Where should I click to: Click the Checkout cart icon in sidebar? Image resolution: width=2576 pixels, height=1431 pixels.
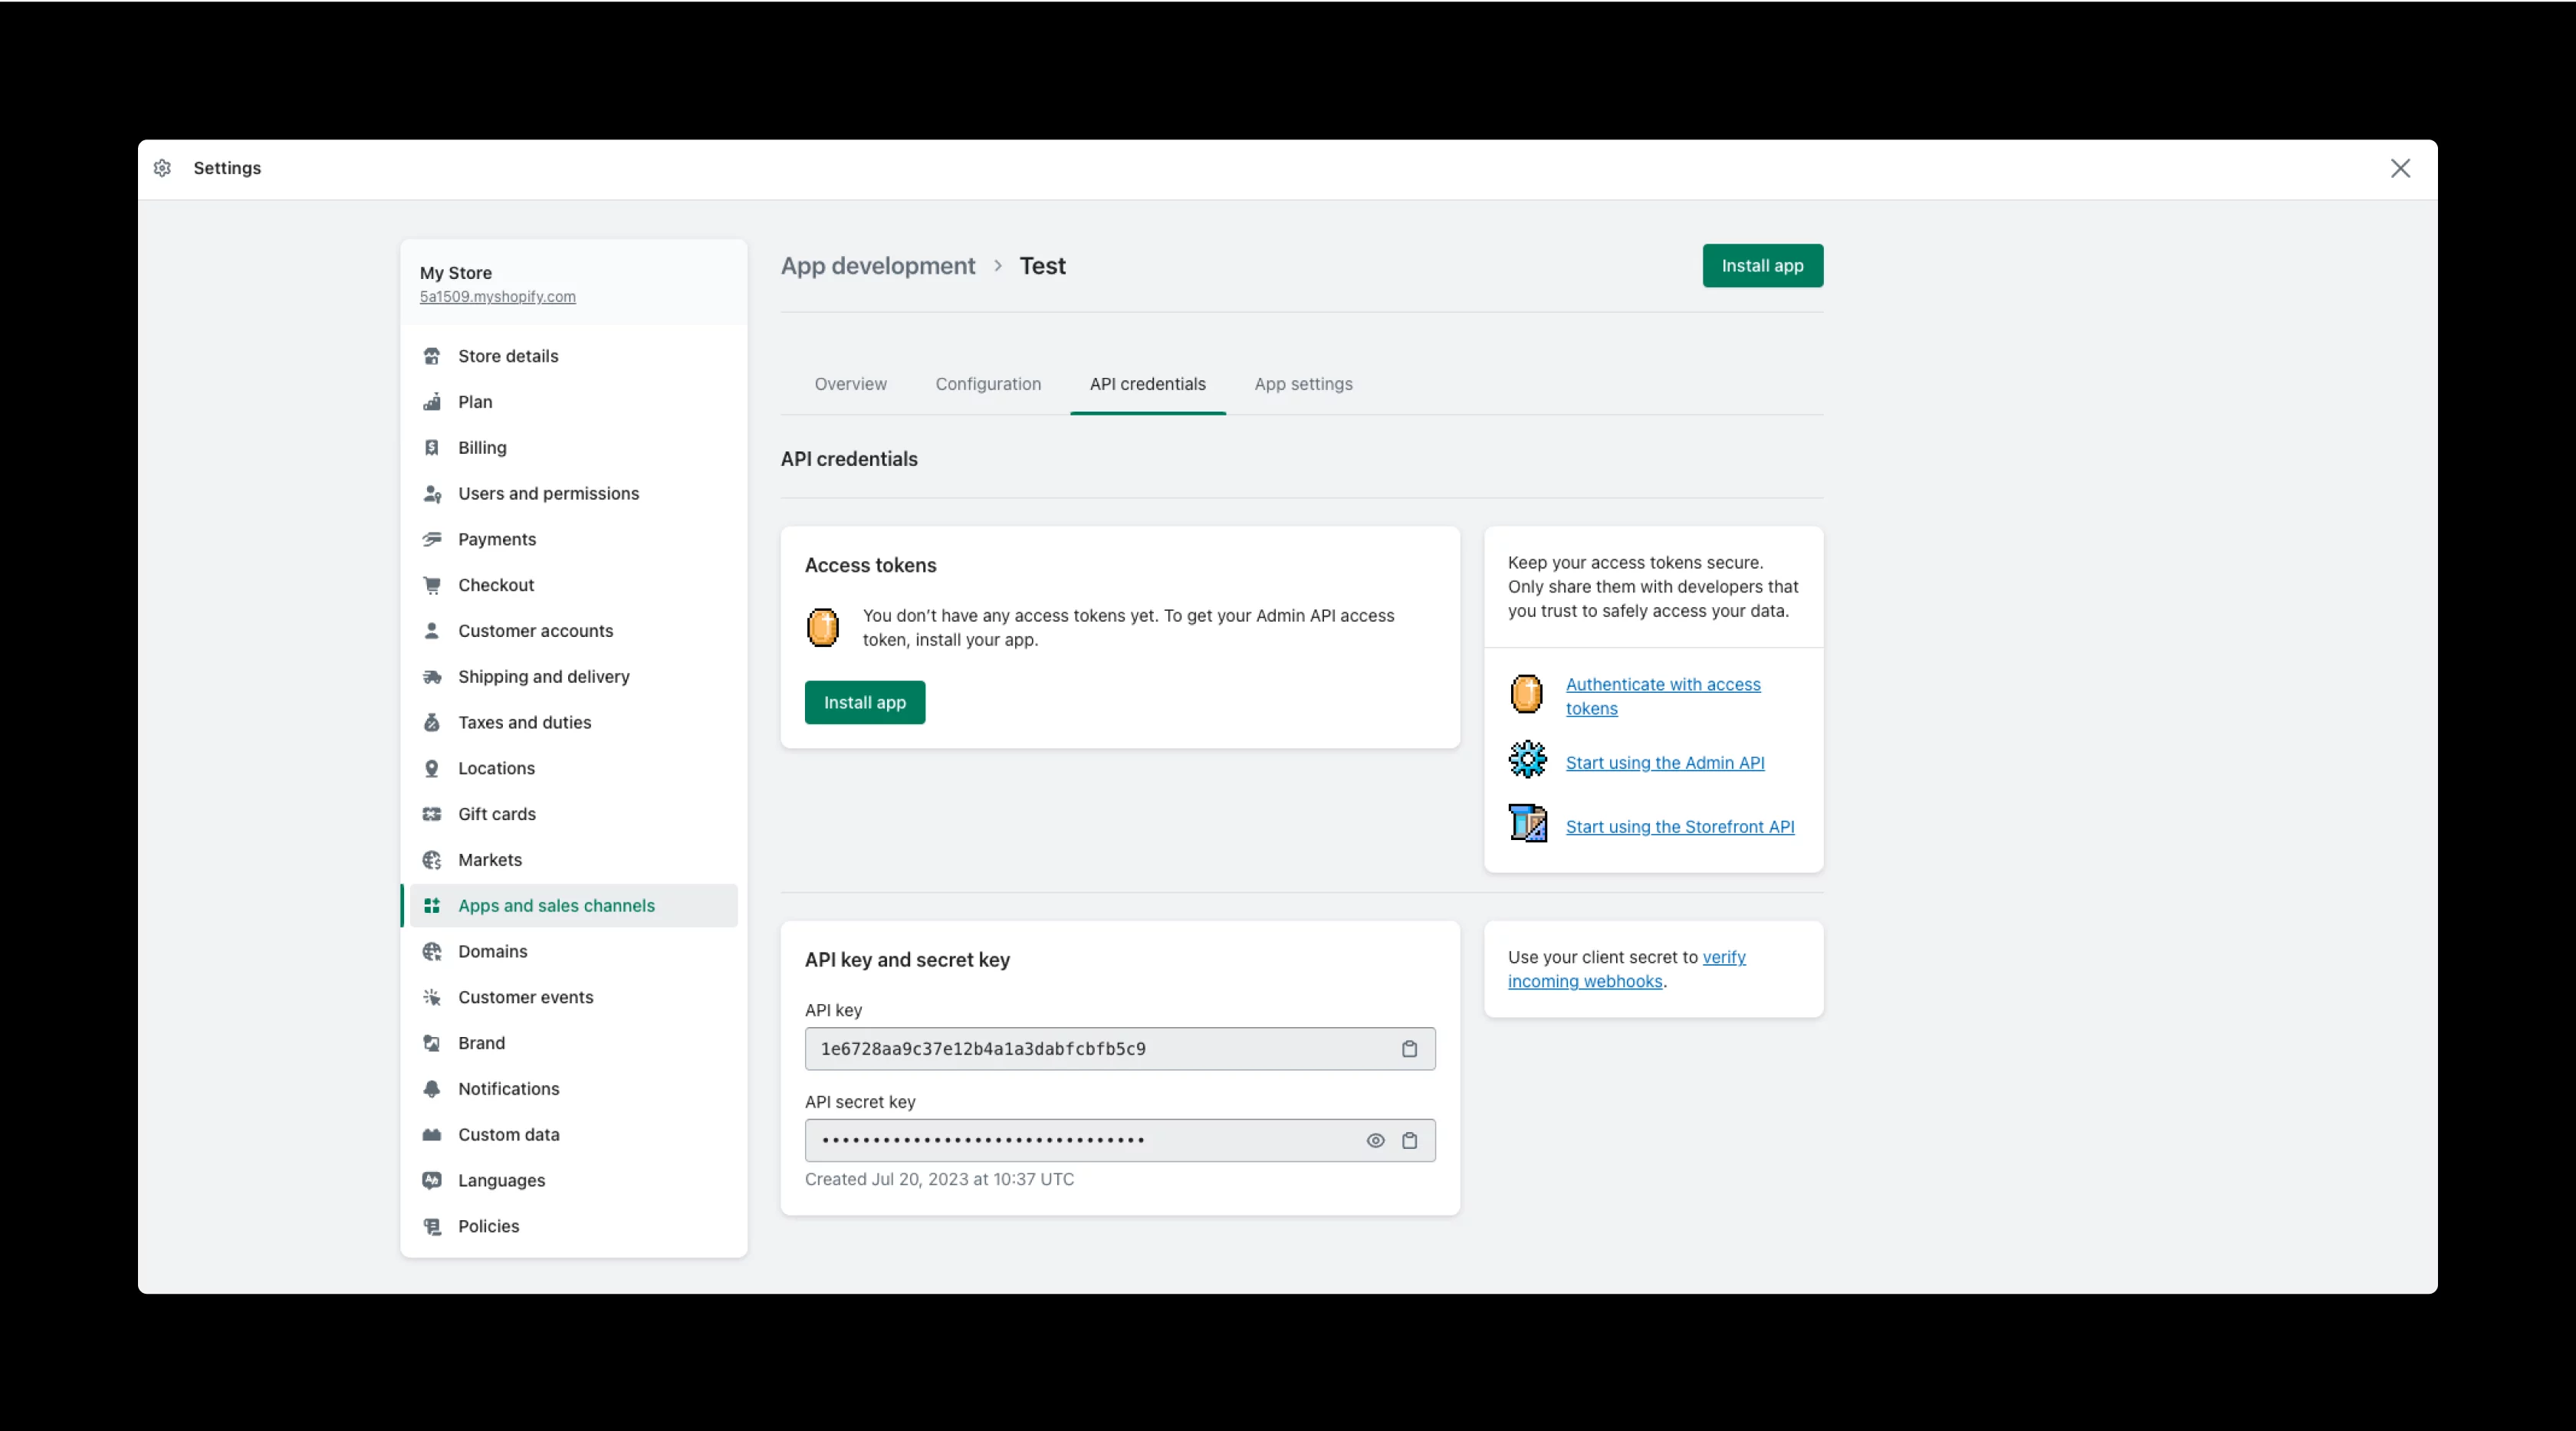pos(432,585)
